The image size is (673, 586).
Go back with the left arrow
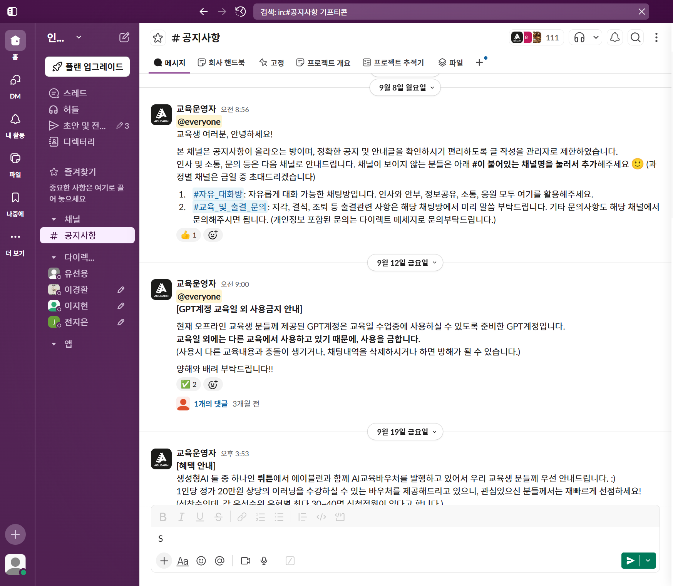coord(204,12)
